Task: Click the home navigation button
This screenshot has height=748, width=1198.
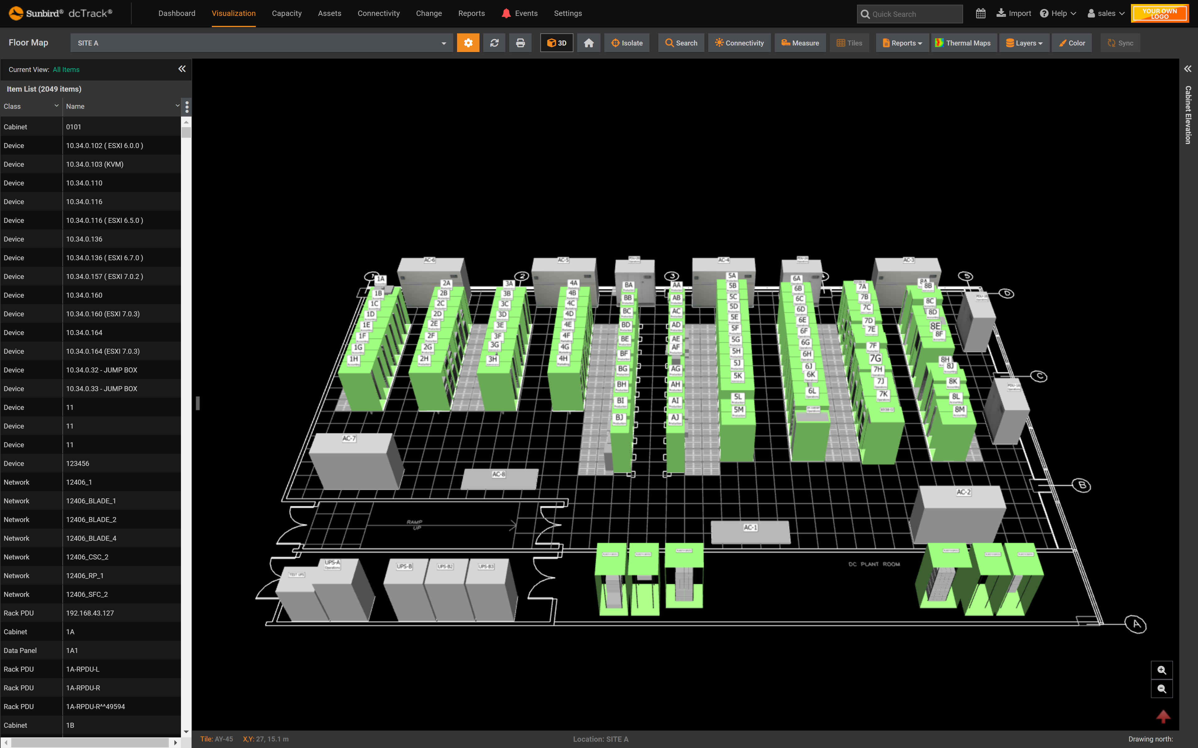Action: 588,42
